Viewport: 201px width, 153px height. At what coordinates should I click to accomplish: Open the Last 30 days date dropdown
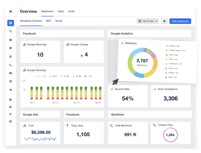(148, 21)
